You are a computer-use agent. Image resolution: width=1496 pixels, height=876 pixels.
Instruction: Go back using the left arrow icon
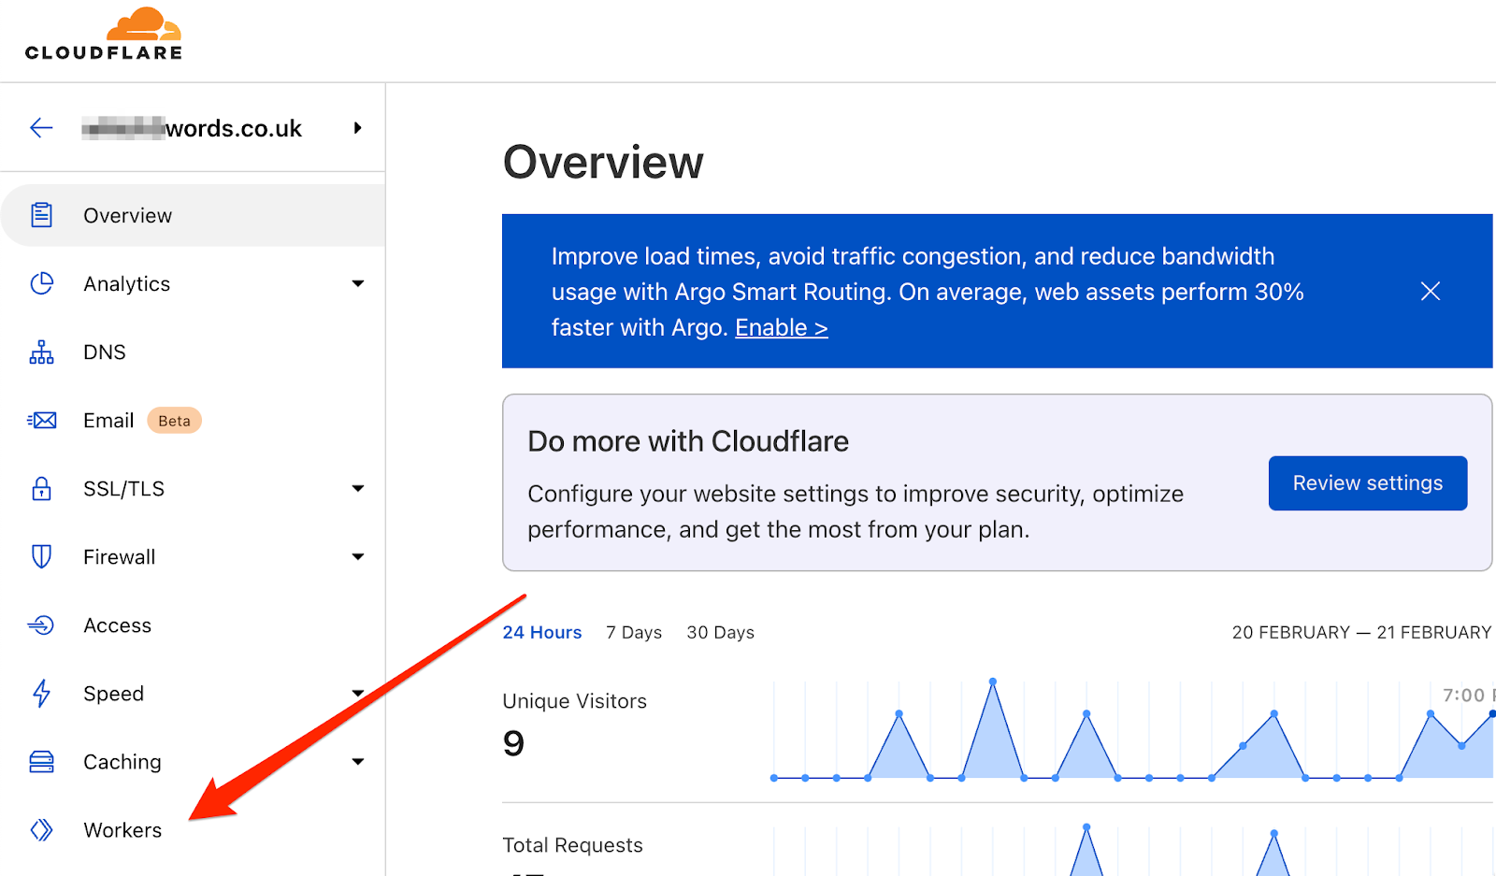point(41,128)
